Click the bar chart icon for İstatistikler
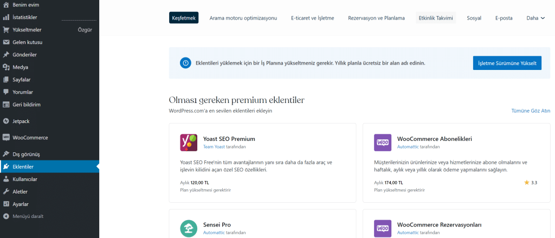 point(6,17)
